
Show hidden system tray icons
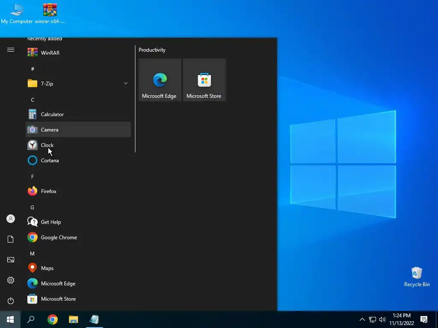(x=362, y=319)
